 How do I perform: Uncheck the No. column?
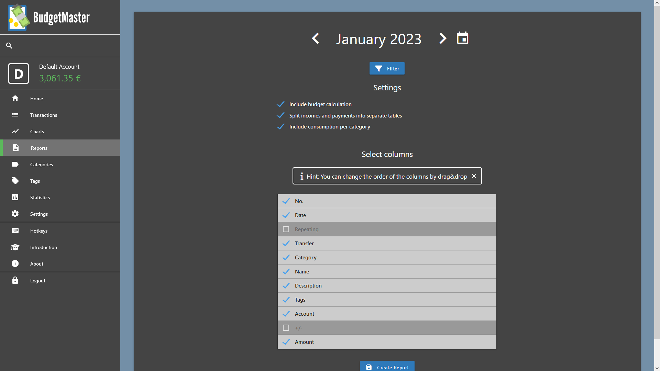pyautogui.click(x=286, y=201)
